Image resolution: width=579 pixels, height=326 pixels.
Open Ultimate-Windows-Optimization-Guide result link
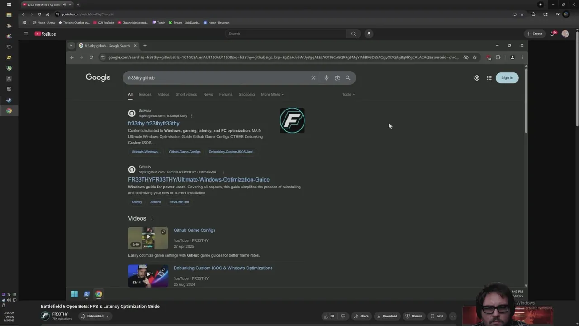click(x=199, y=180)
